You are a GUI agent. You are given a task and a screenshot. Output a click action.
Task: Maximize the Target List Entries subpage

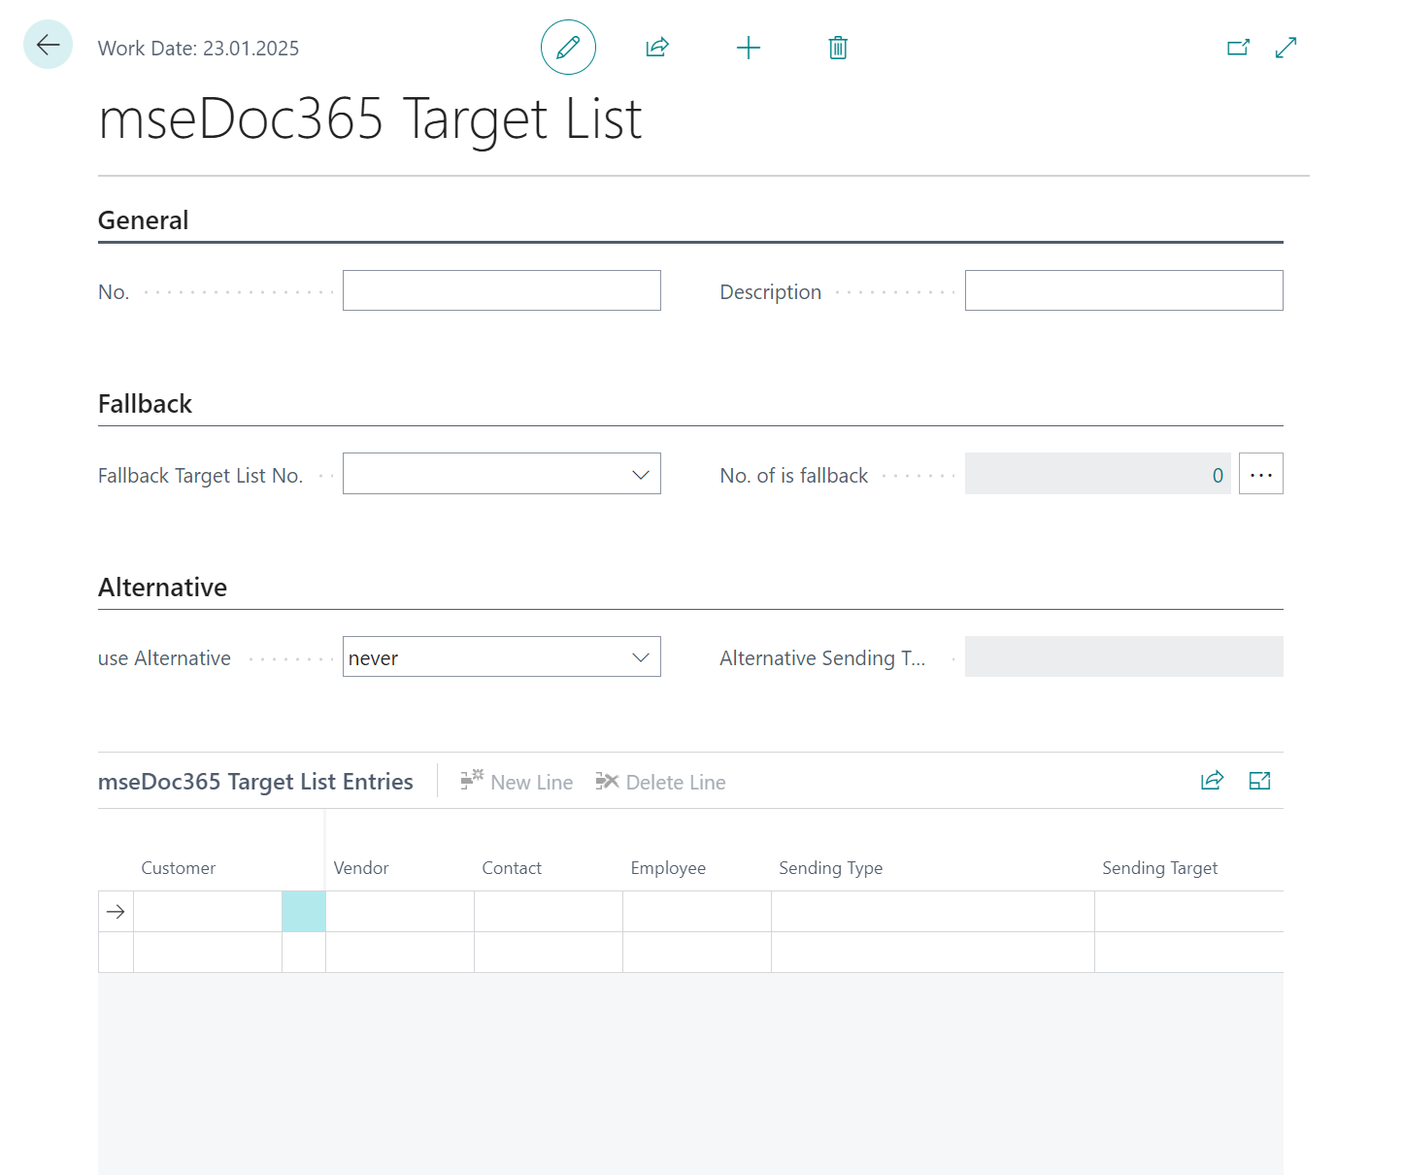(x=1259, y=781)
